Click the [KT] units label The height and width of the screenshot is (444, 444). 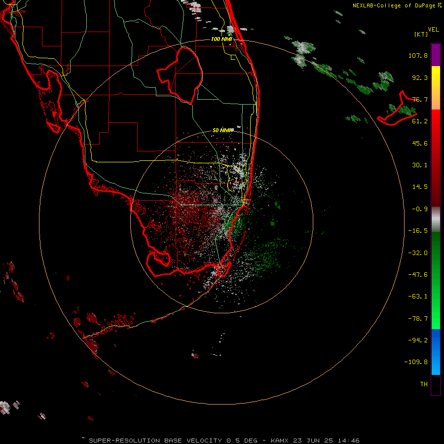pyautogui.click(x=421, y=34)
